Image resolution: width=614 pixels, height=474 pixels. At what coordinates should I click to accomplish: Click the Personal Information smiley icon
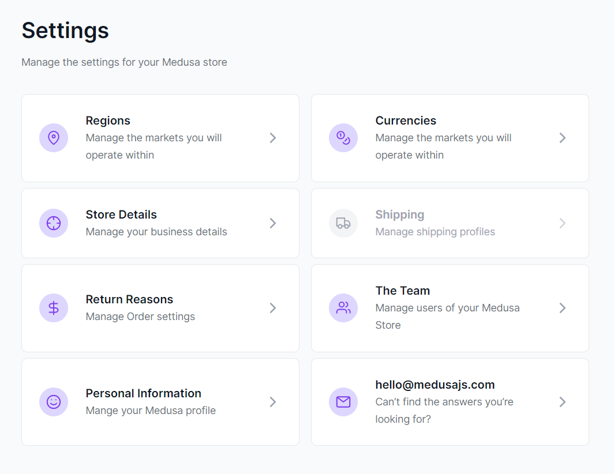coord(54,402)
